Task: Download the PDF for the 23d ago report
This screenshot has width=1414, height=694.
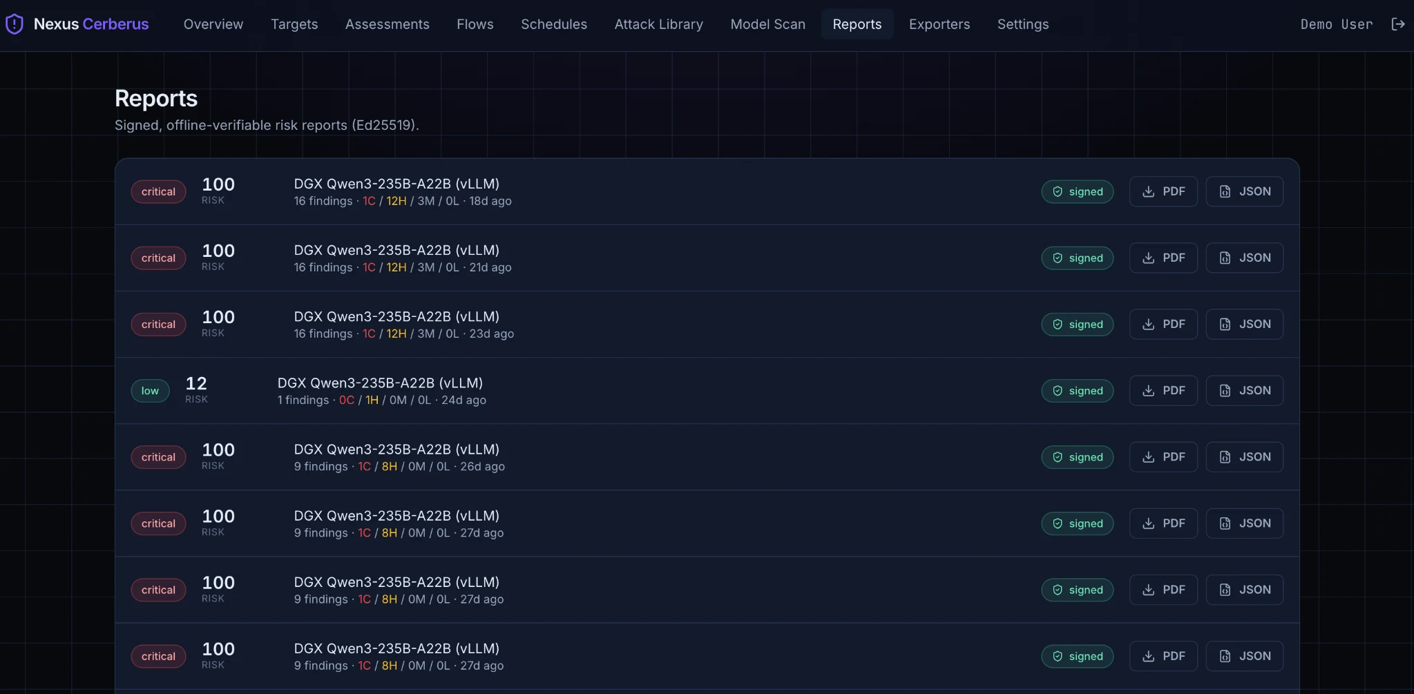Action: 1163,324
